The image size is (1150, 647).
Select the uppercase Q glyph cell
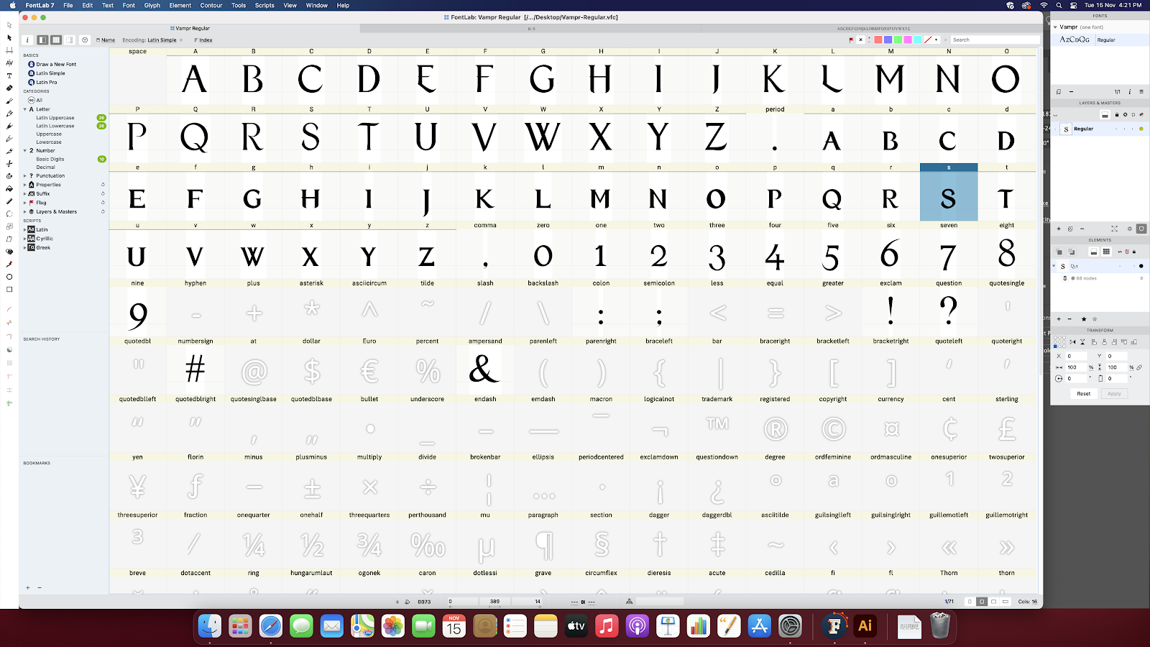point(195,133)
